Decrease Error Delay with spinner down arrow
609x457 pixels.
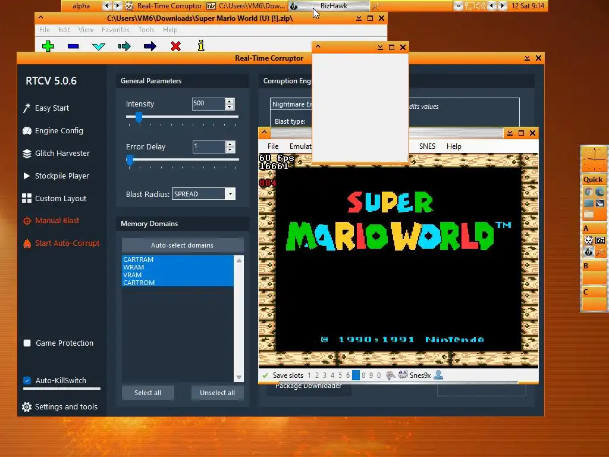click(x=230, y=149)
